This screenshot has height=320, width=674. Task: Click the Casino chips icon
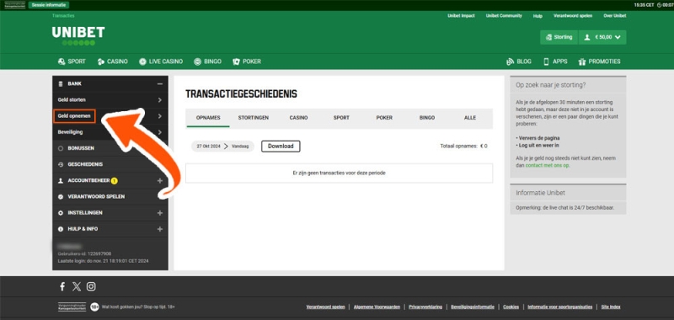[101, 61]
